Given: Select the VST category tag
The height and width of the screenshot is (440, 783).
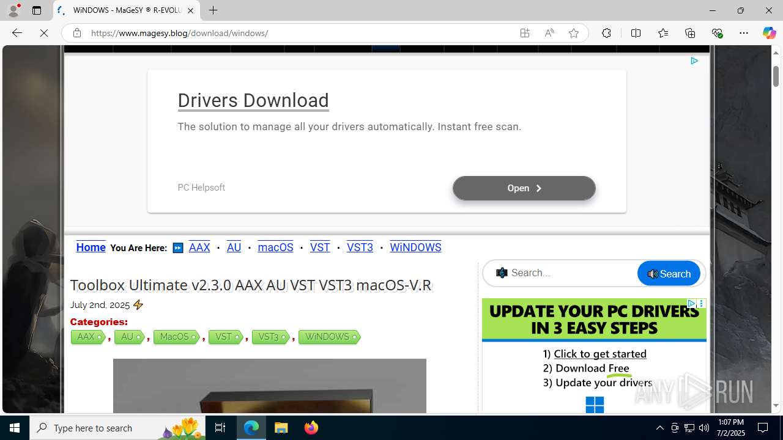Looking at the screenshot, I should [226, 337].
